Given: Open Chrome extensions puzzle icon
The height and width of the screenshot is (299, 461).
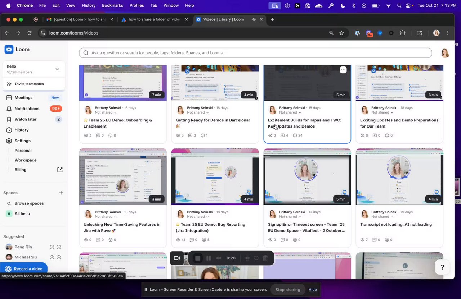Looking at the screenshot, I should [x=403, y=33].
